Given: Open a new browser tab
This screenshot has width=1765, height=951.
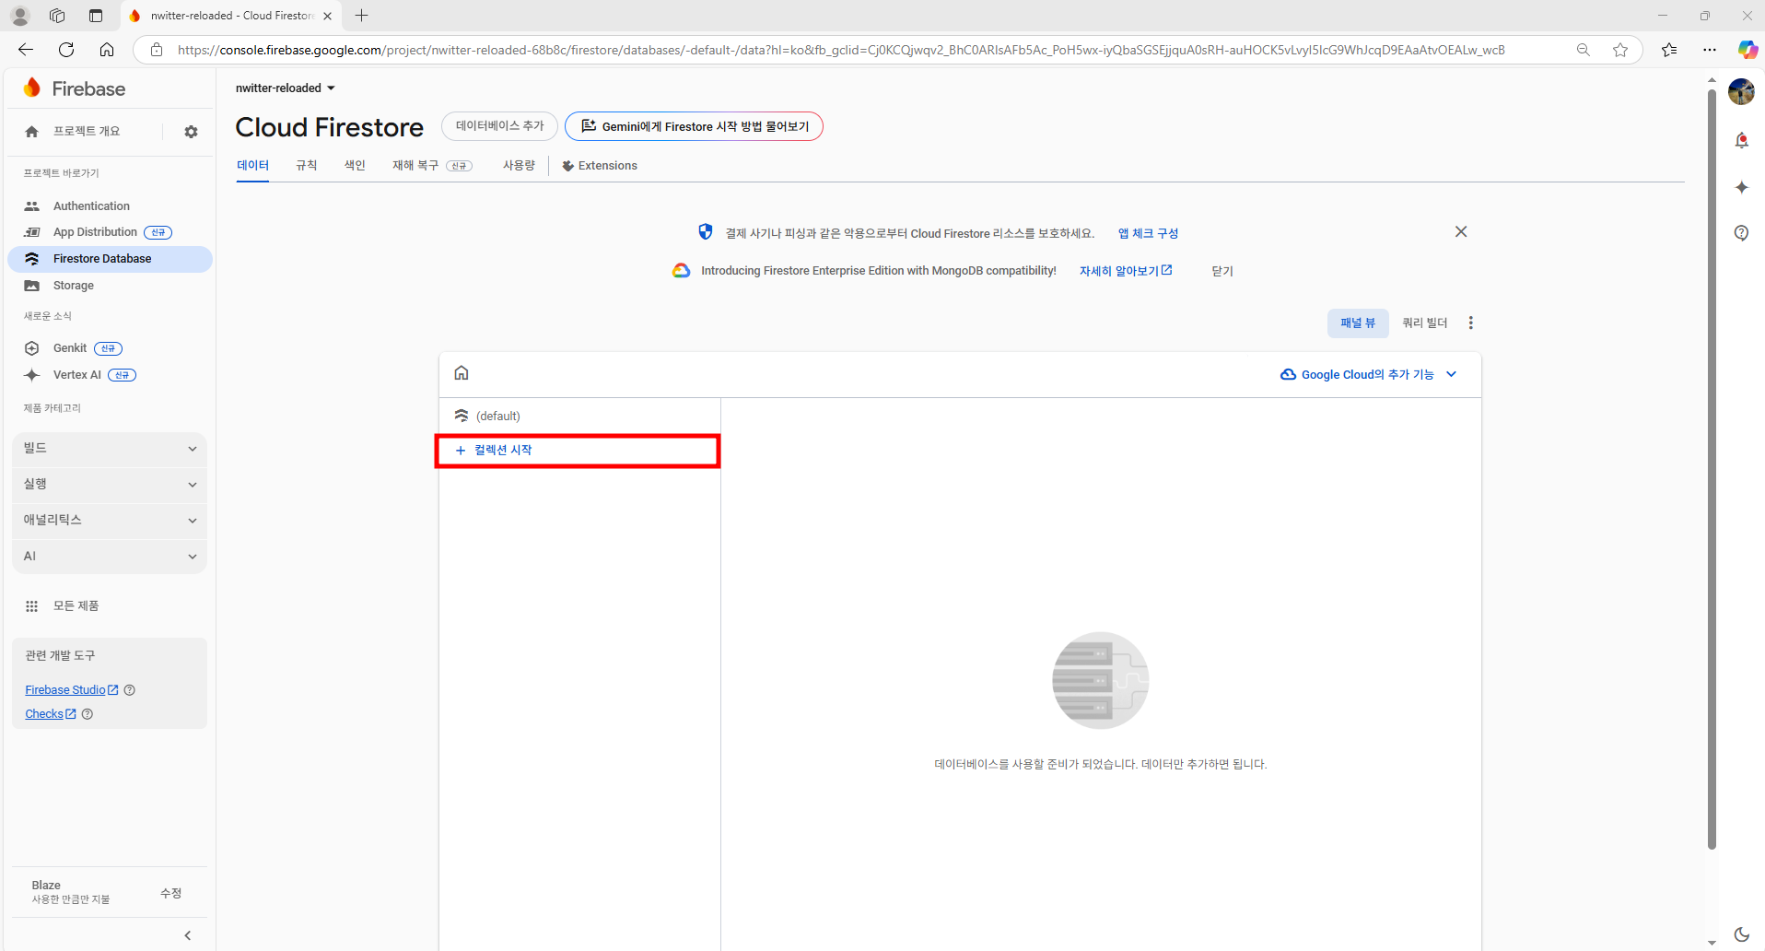Looking at the screenshot, I should (362, 16).
